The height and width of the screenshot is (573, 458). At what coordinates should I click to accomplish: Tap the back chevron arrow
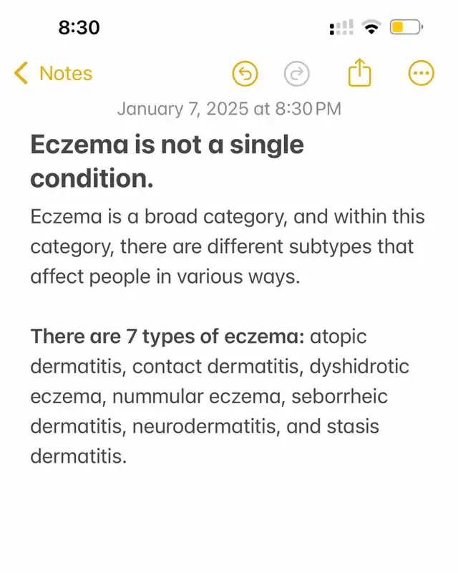(21, 73)
